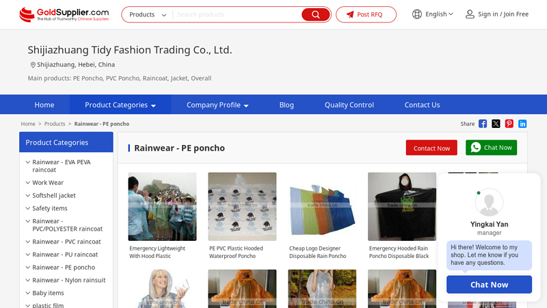The width and height of the screenshot is (547, 308).
Task: Expand the Rainwear - PVC raincoat chevron
Action: pos(28,242)
